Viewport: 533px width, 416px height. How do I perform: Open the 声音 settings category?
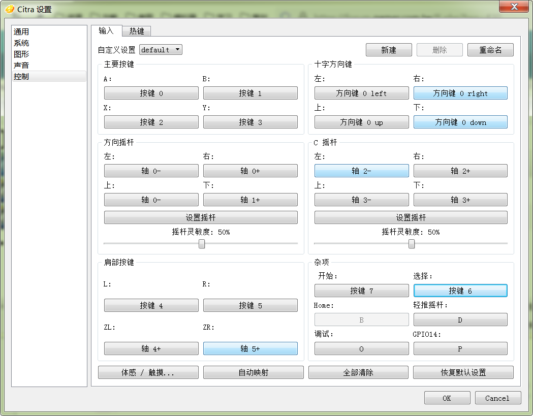[49, 65]
